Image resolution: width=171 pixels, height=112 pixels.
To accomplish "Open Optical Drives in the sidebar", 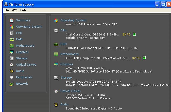I will 26,65.
